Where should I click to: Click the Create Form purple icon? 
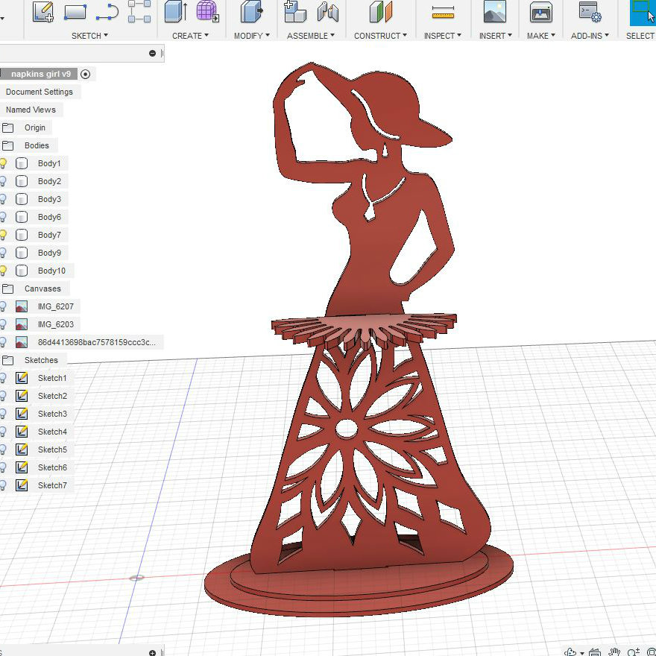point(207,11)
